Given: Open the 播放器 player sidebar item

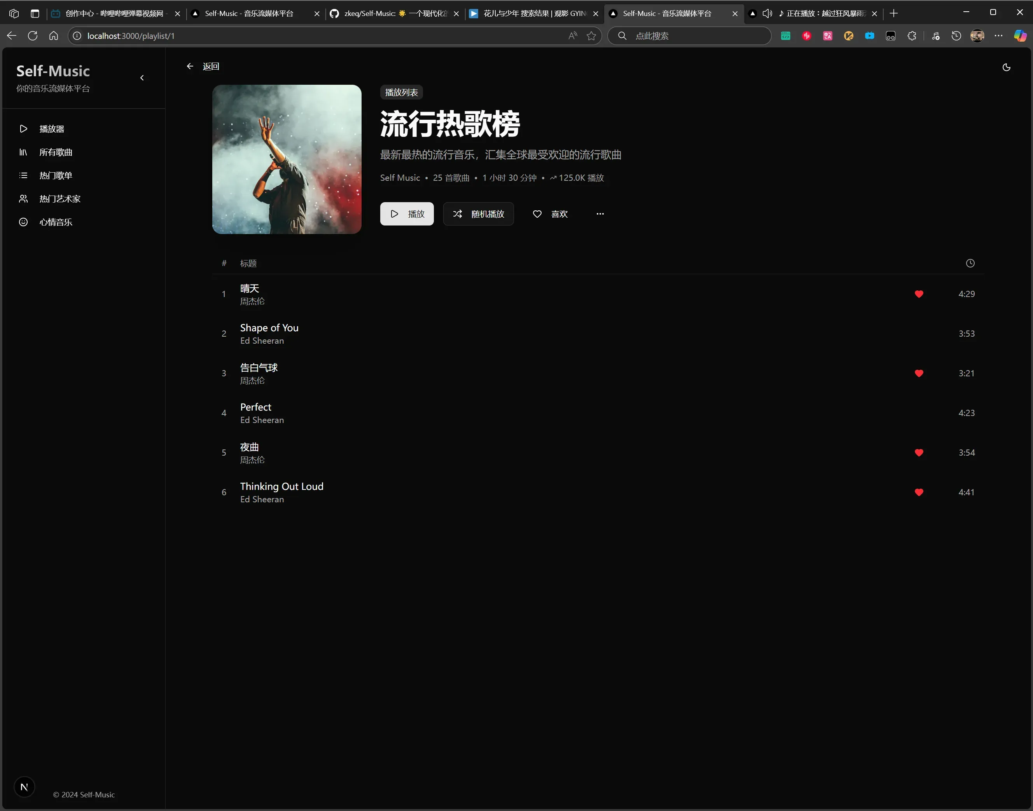Looking at the screenshot, I should [52, 129].
